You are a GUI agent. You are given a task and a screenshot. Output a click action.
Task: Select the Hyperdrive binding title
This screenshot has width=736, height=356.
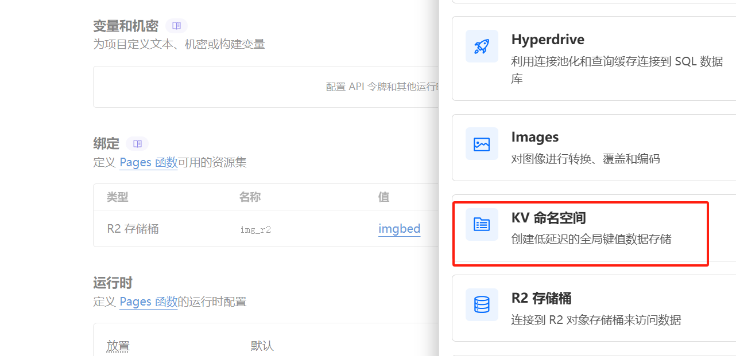[547, 40]
